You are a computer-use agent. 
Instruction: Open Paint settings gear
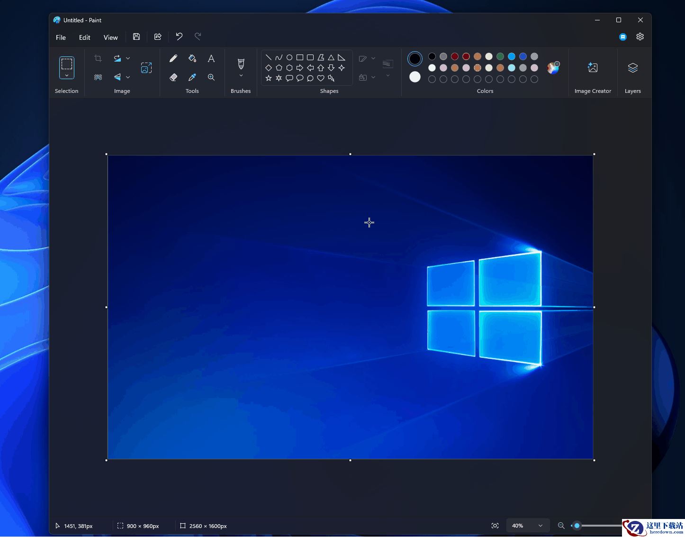640,36
